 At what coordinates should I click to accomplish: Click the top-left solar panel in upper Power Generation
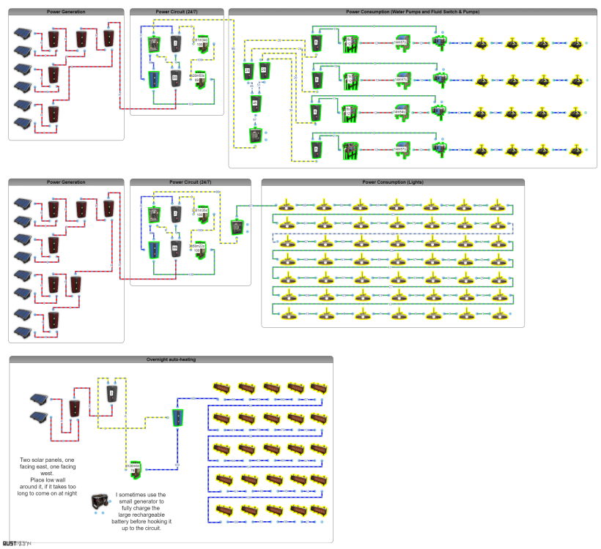pyautogui.click(x=23, y=34)
